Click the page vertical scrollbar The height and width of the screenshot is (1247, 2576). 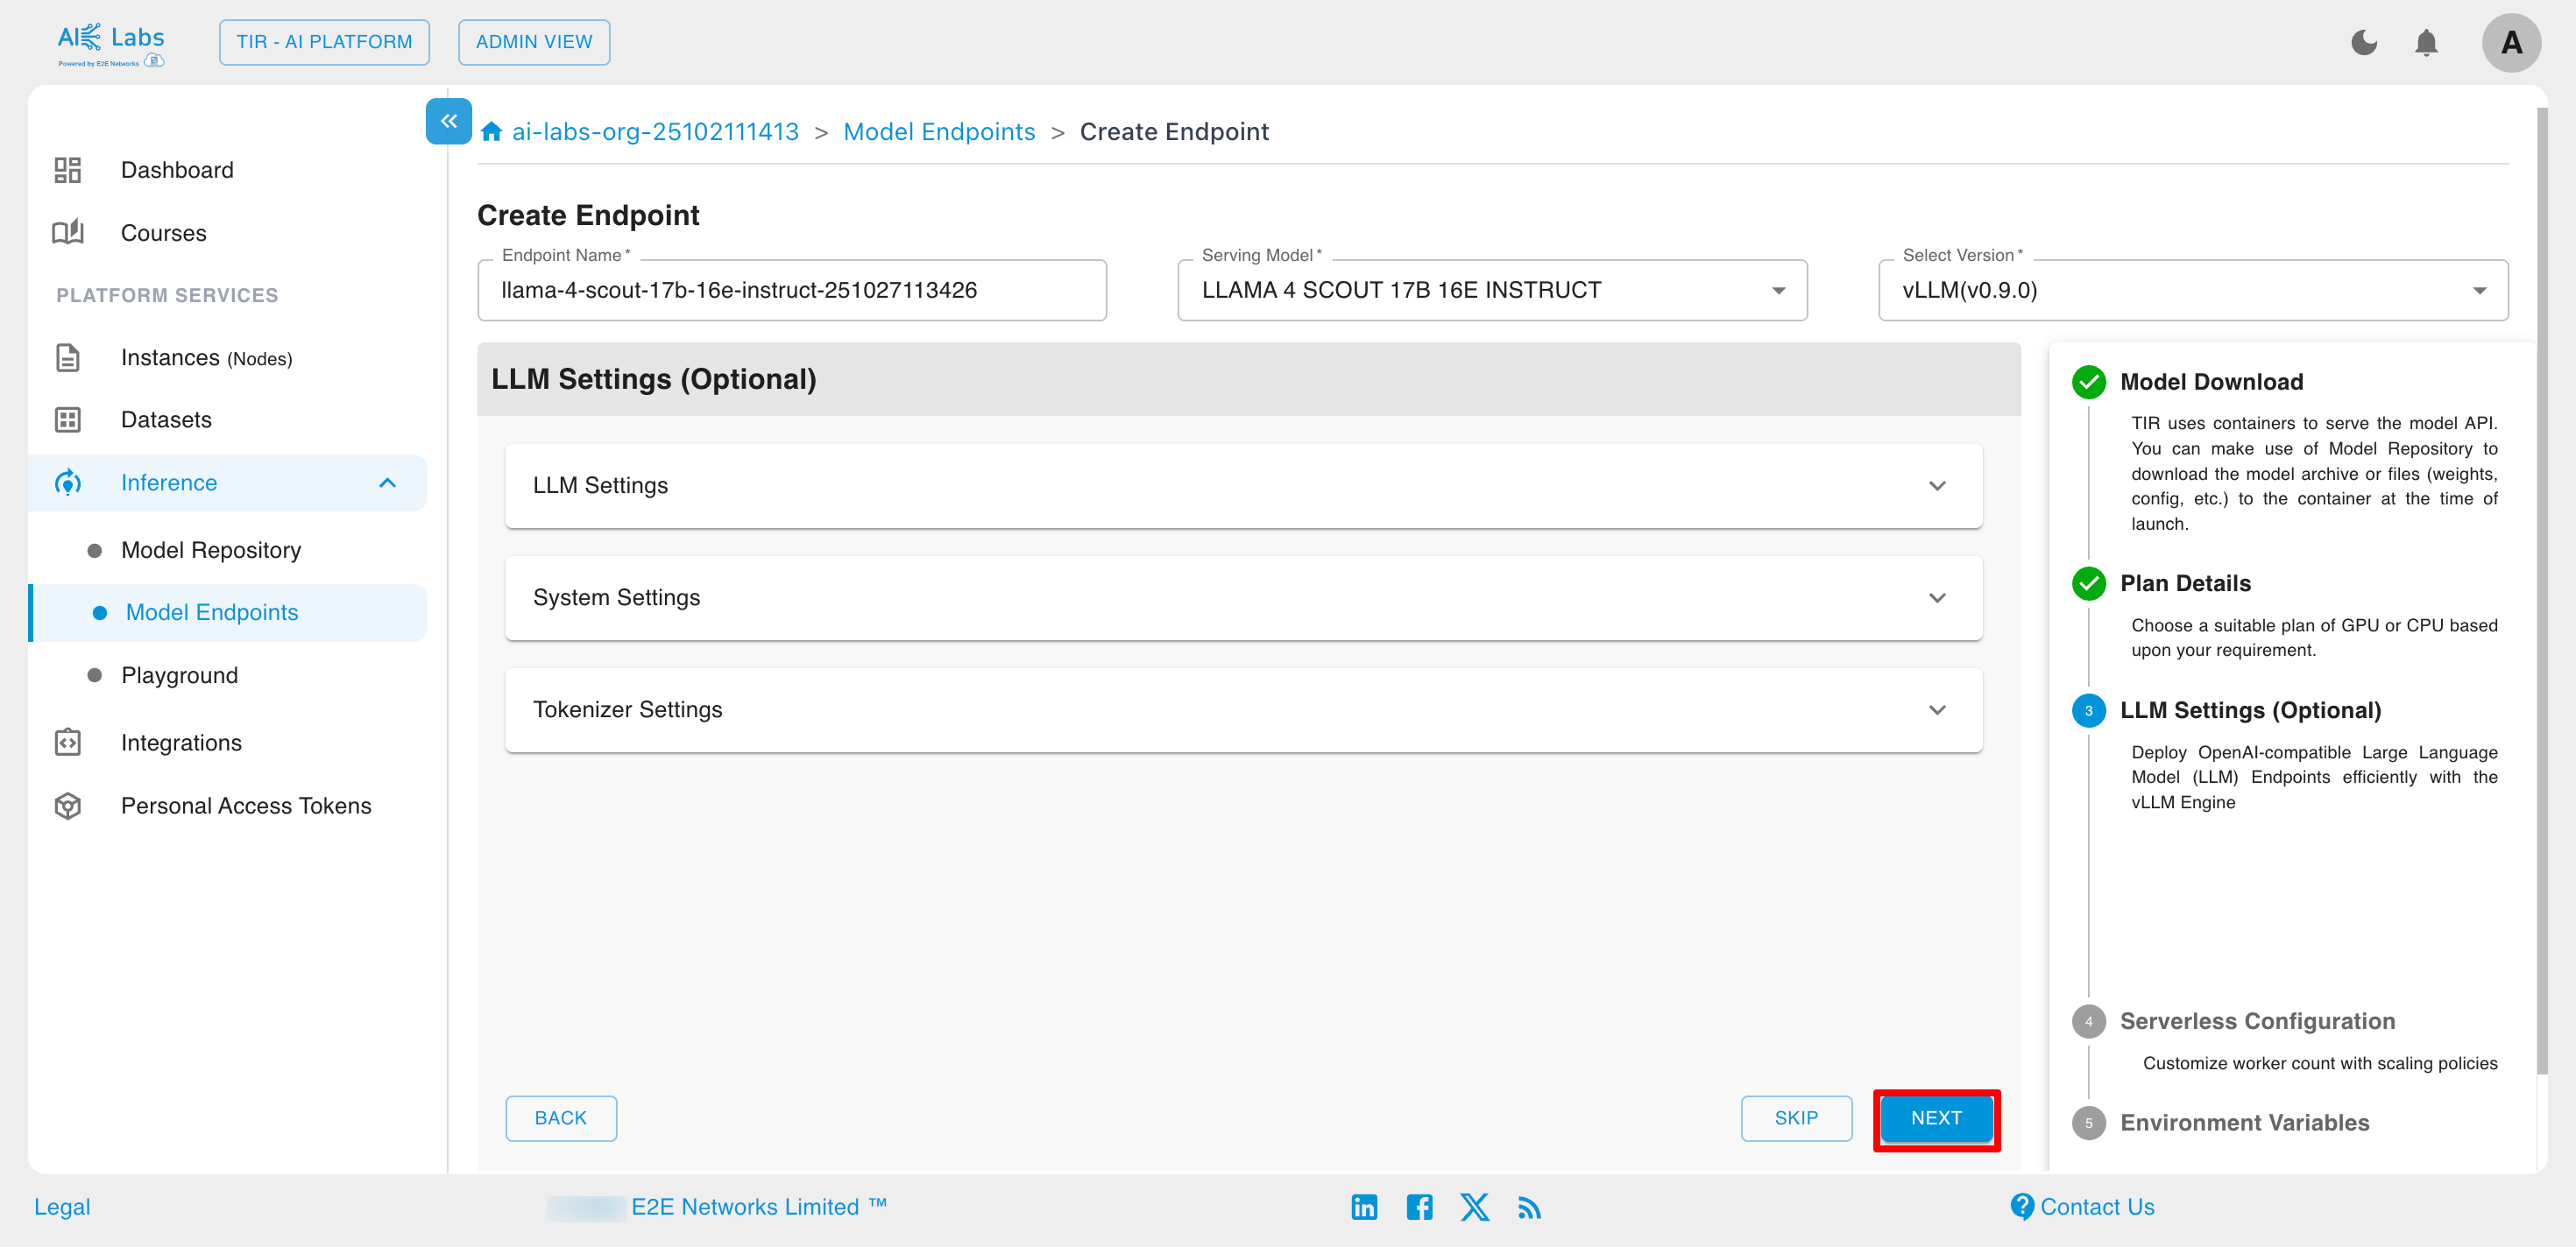(2542, 589)
